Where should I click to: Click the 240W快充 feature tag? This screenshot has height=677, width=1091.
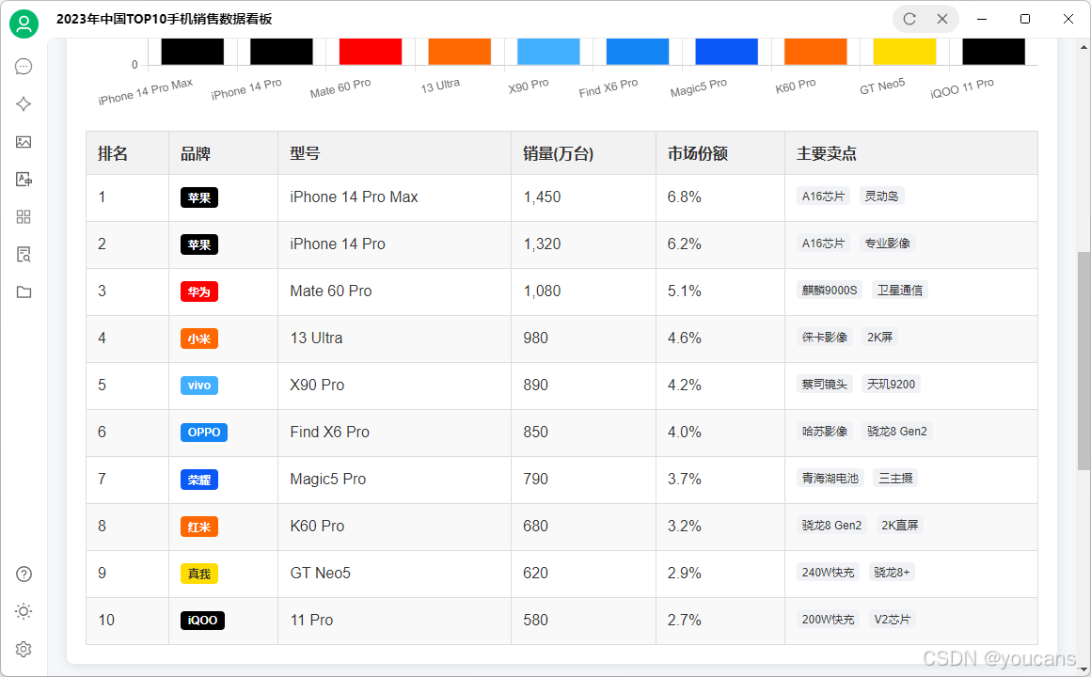(x=828, y=572)
